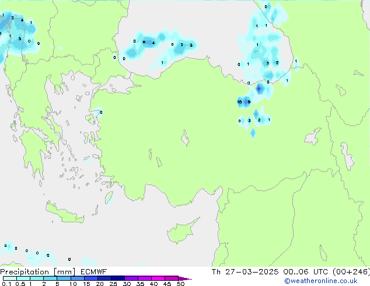Viewport: 370px width, 286px height.
Task: Click the 'Th 27-03-2025' forecast date text
Action: point(245,272)
